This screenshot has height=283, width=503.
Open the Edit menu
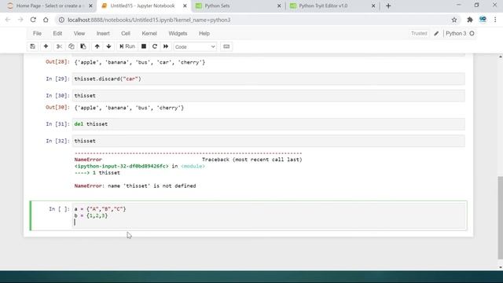pos(57,33)
